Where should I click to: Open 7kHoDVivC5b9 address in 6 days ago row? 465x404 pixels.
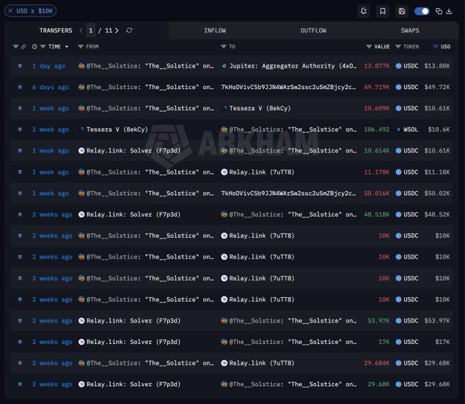pyautogui.click(x=289, y=87)
